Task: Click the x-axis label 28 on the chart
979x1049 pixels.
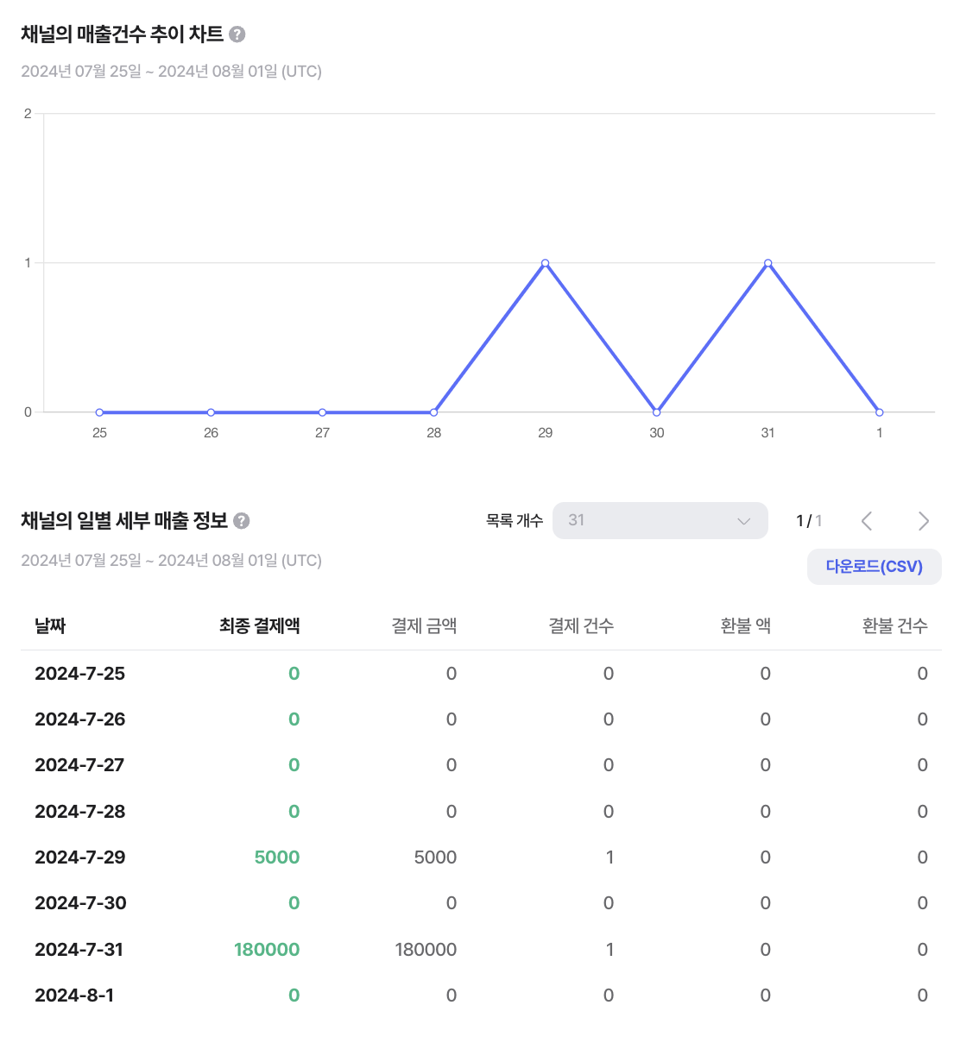Action: (433, 433)
